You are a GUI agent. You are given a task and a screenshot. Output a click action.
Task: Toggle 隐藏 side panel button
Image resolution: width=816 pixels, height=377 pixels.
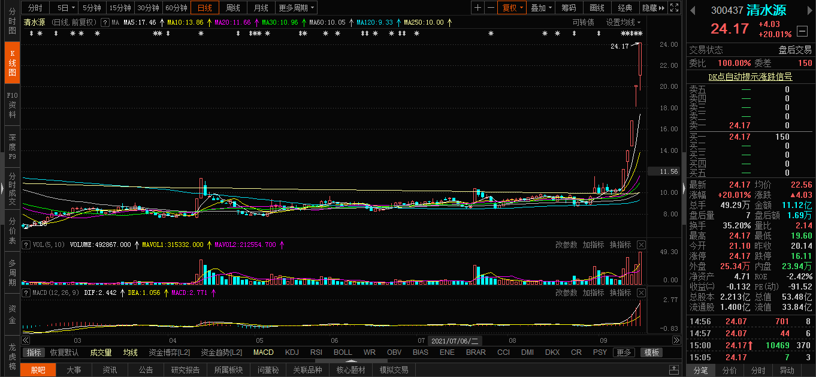pos(653,8)
